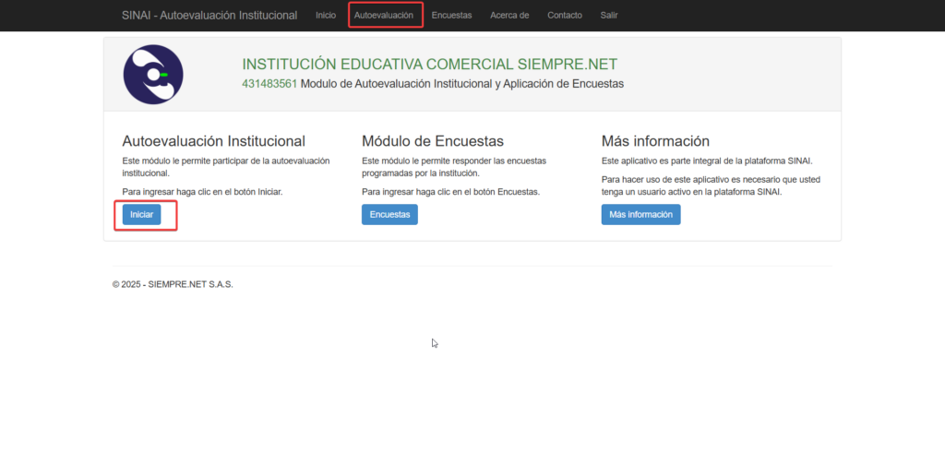Click text 'Para ingresar haga clic en el botón Iniciar.'
This screenshot has width=945, height=465.
tap(202, 192)
